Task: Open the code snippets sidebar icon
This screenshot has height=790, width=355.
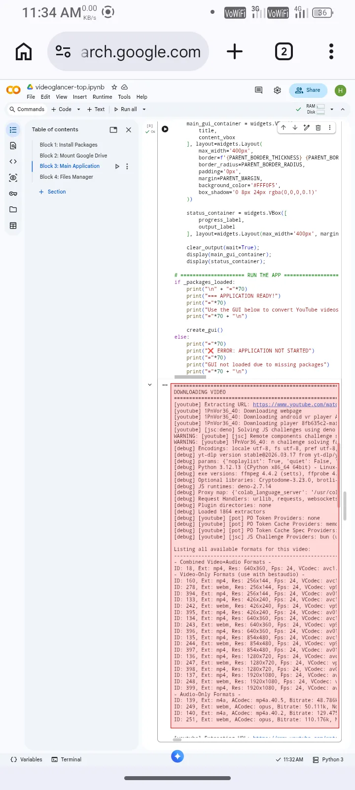Action: pos(13,161)
